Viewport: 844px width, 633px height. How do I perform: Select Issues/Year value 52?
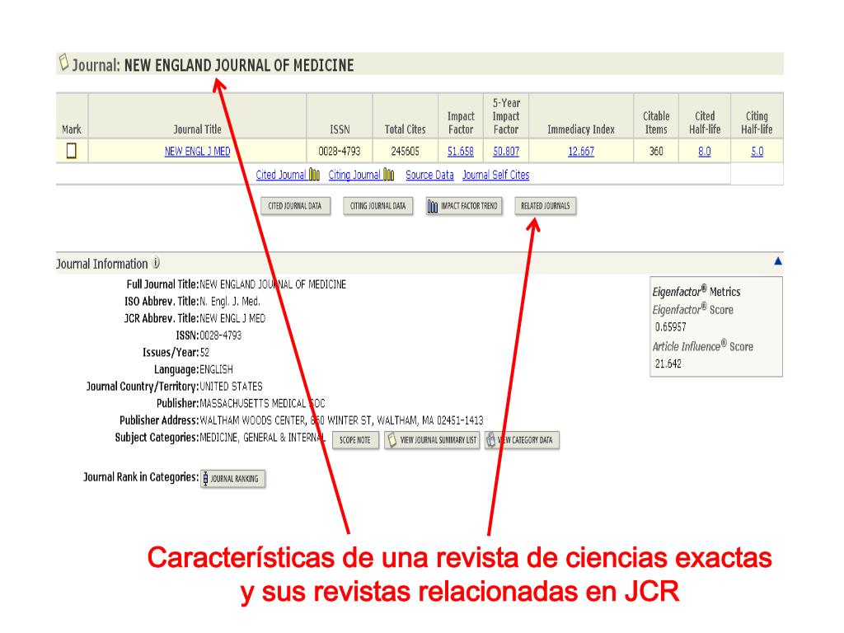click(x=204, y=353)
